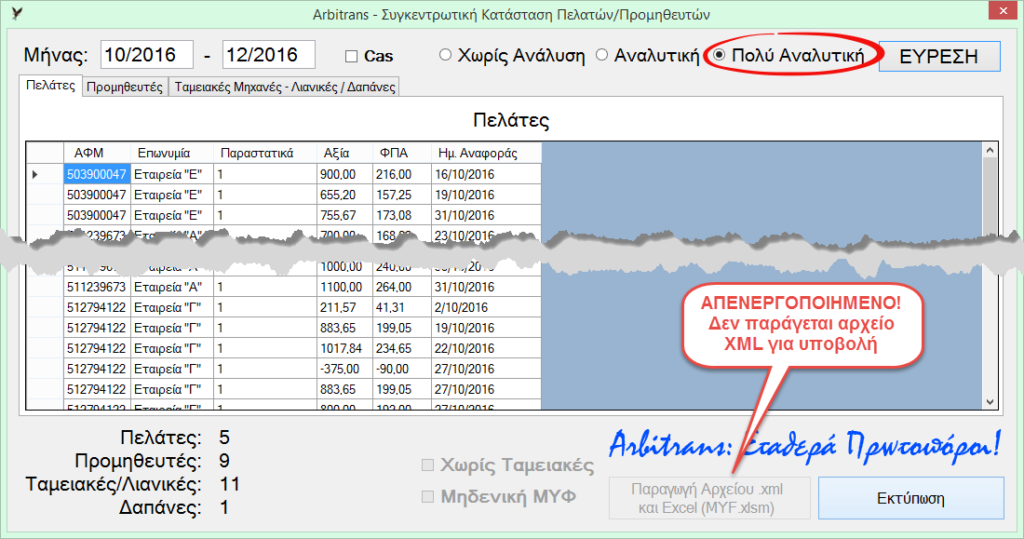This screenshot has height=539, width=1024.
Task: Select the Αναλυτική radio option
Action: (601, 55)
